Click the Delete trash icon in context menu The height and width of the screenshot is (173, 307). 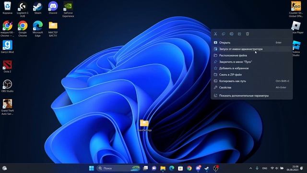click(248, 34)
